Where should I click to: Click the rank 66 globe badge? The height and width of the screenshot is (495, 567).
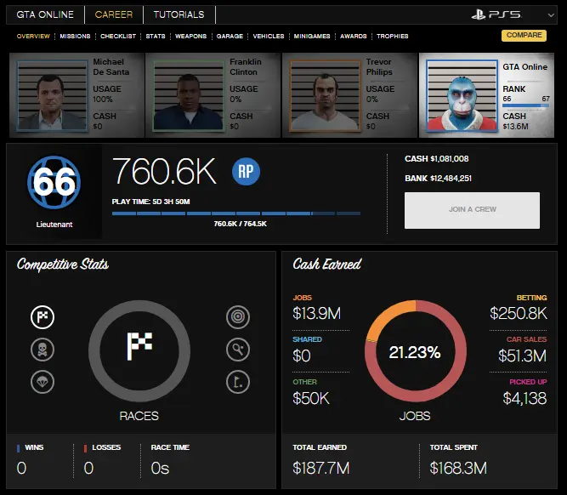pos(53,182)
